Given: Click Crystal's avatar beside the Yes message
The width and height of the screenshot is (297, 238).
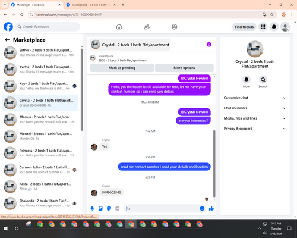Looking at the screenshot, I should pyautogui.click(x=94, y=147).
